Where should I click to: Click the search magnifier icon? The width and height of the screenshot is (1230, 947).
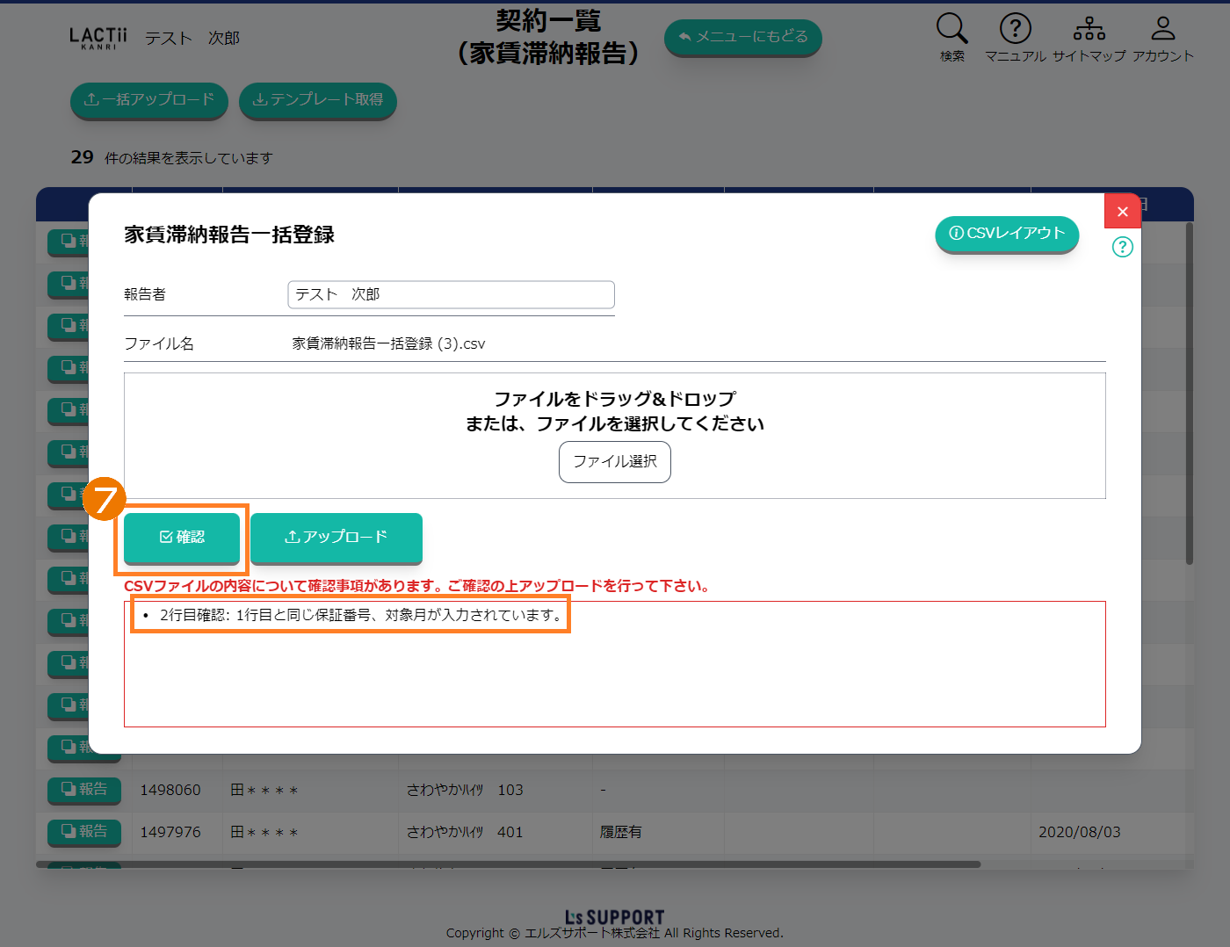[951, 29]
